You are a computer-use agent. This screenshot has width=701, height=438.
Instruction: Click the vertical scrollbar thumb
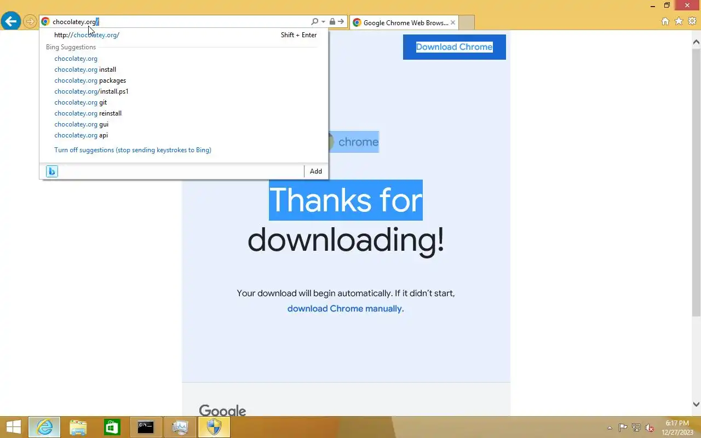pyautogui.click(x=696, y=182)
